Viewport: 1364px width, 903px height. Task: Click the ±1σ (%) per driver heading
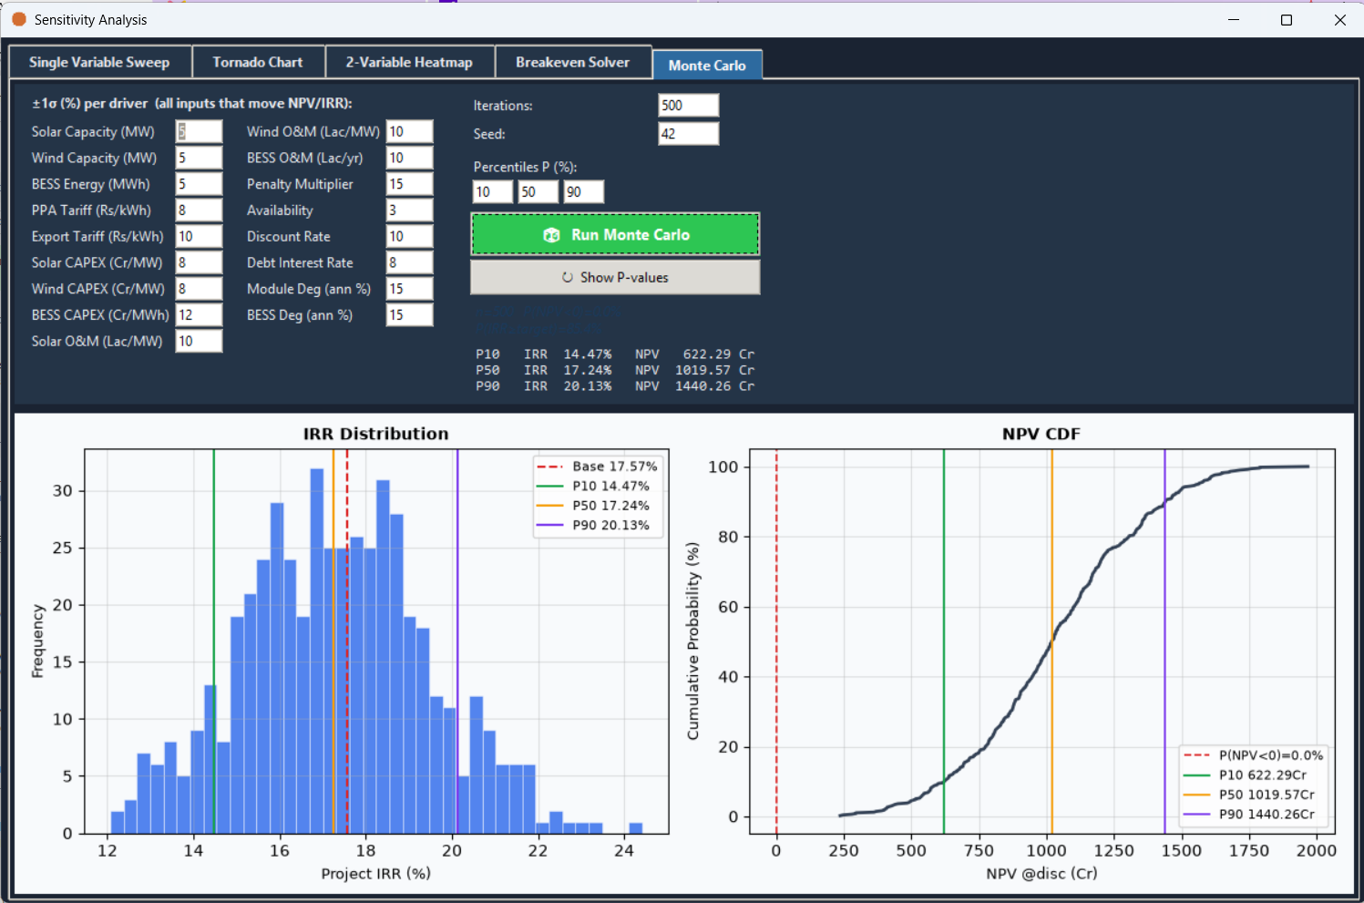(192, 103)
